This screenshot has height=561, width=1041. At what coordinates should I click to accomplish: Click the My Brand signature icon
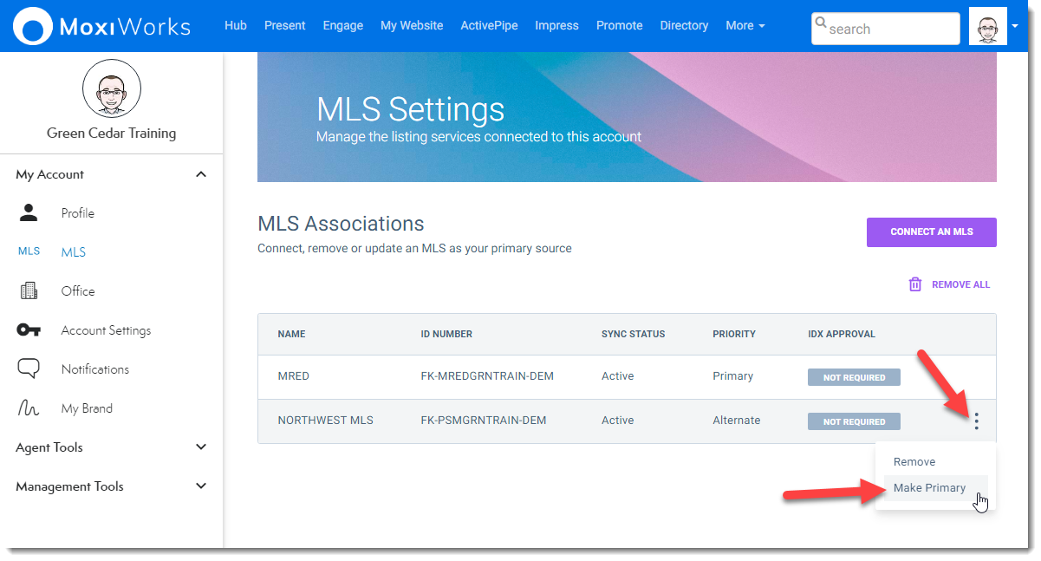coord(29,408)
